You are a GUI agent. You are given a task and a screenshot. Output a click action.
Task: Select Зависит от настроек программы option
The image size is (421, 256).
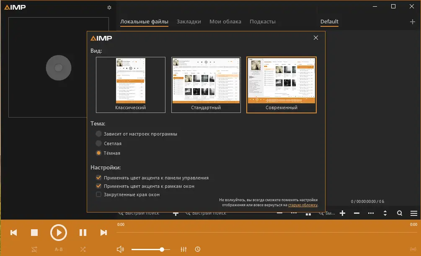pos(98,134)
